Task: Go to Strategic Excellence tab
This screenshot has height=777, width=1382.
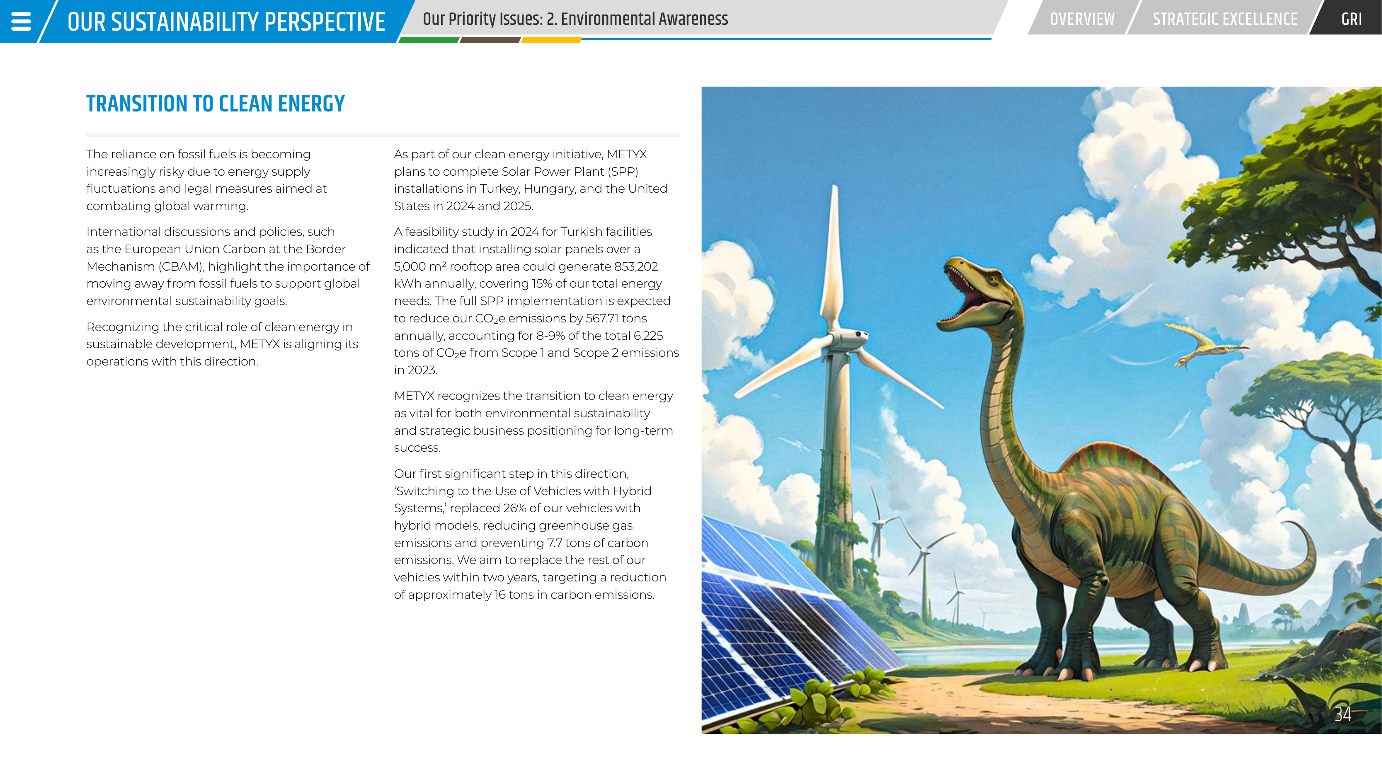Action: (x=1225, y=19)
